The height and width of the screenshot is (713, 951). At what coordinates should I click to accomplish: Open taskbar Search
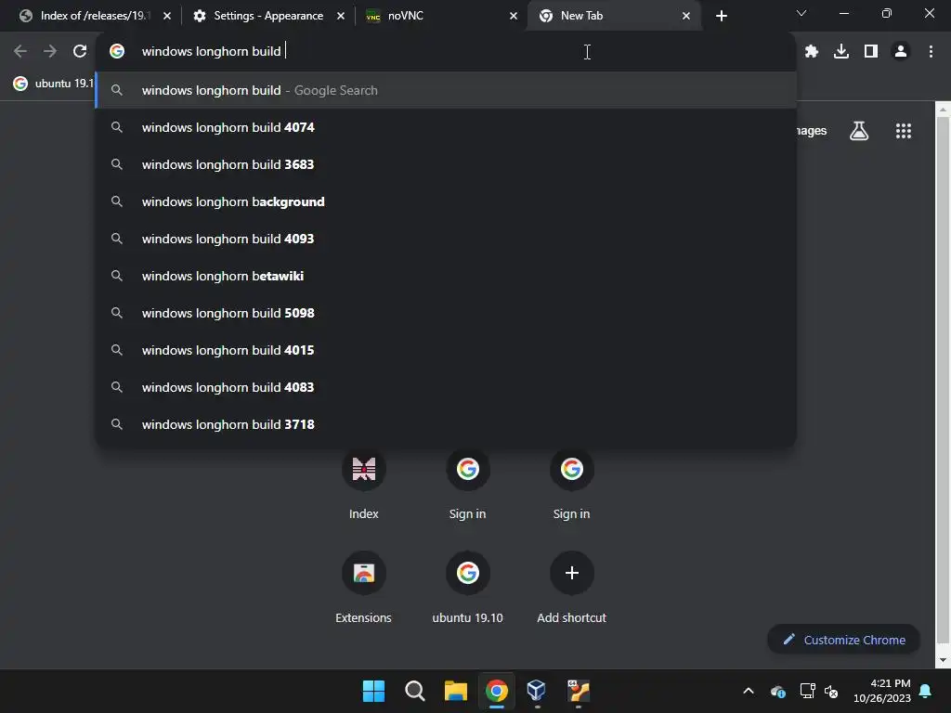[x=415, y=691]
